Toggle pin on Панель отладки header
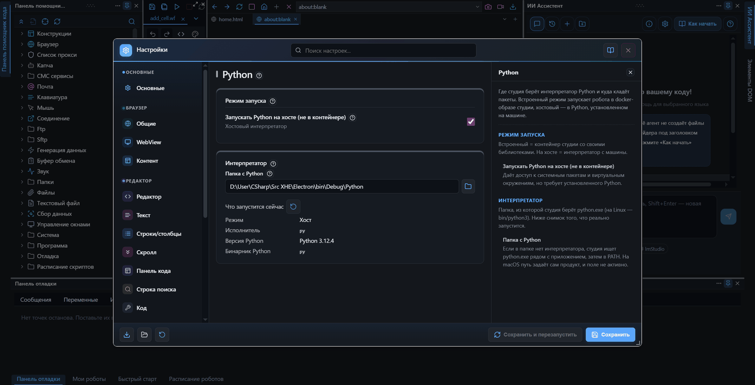The width and height of the screenshot is (755, 385). coord(728,283)
